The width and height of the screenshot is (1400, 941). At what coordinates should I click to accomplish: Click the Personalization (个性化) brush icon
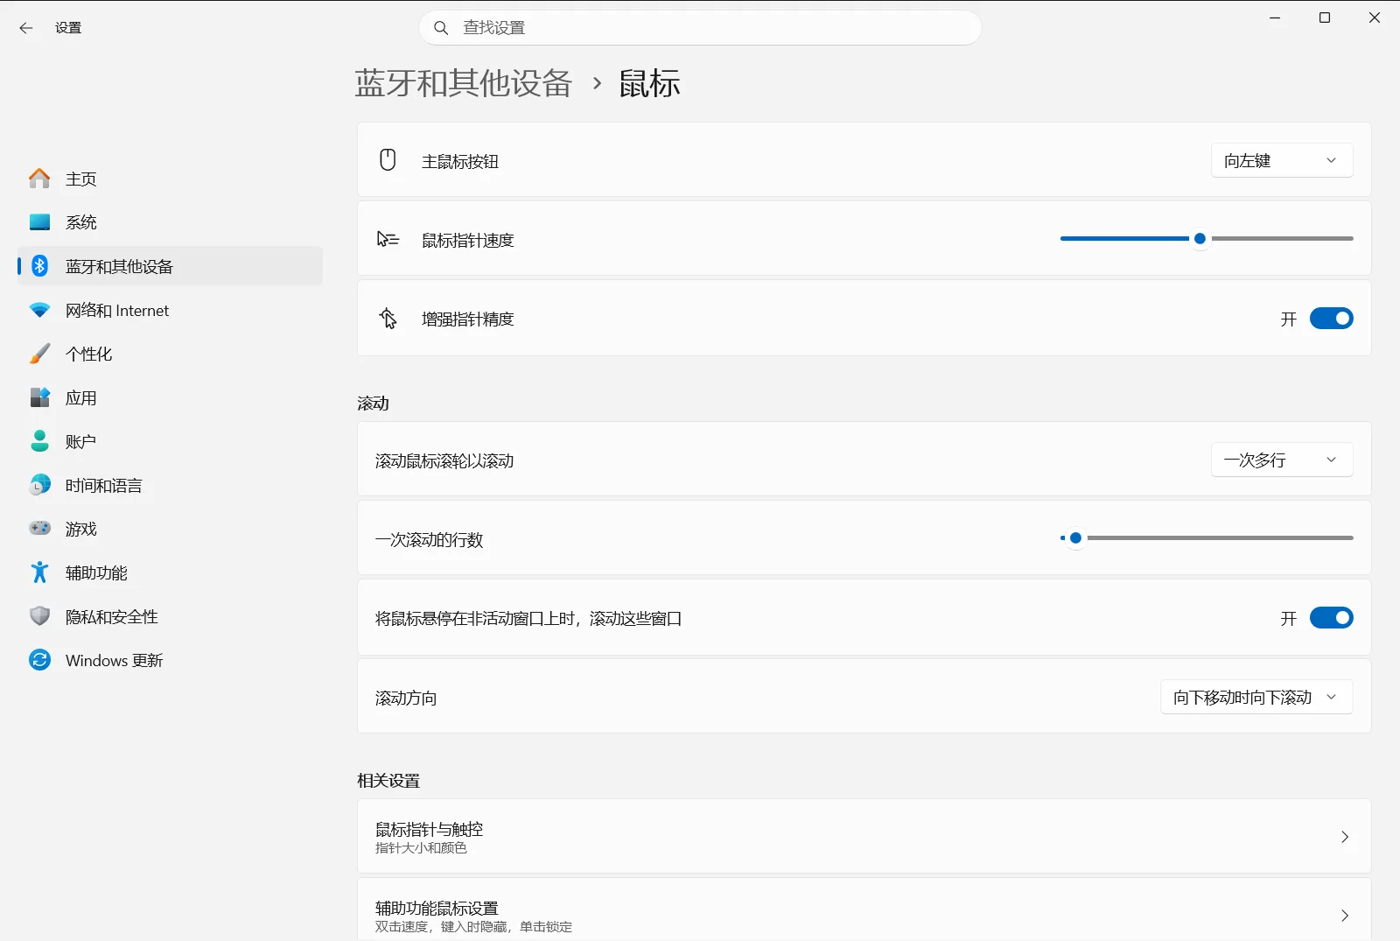(39, 354)
